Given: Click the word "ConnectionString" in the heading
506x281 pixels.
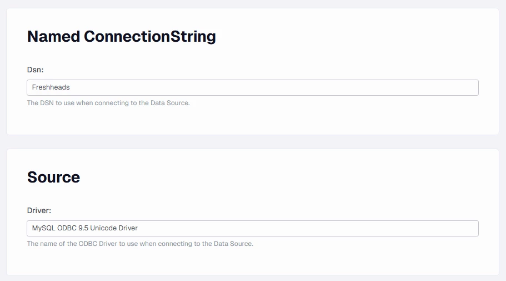Looking at the screenshot, I should click(150, 37).
